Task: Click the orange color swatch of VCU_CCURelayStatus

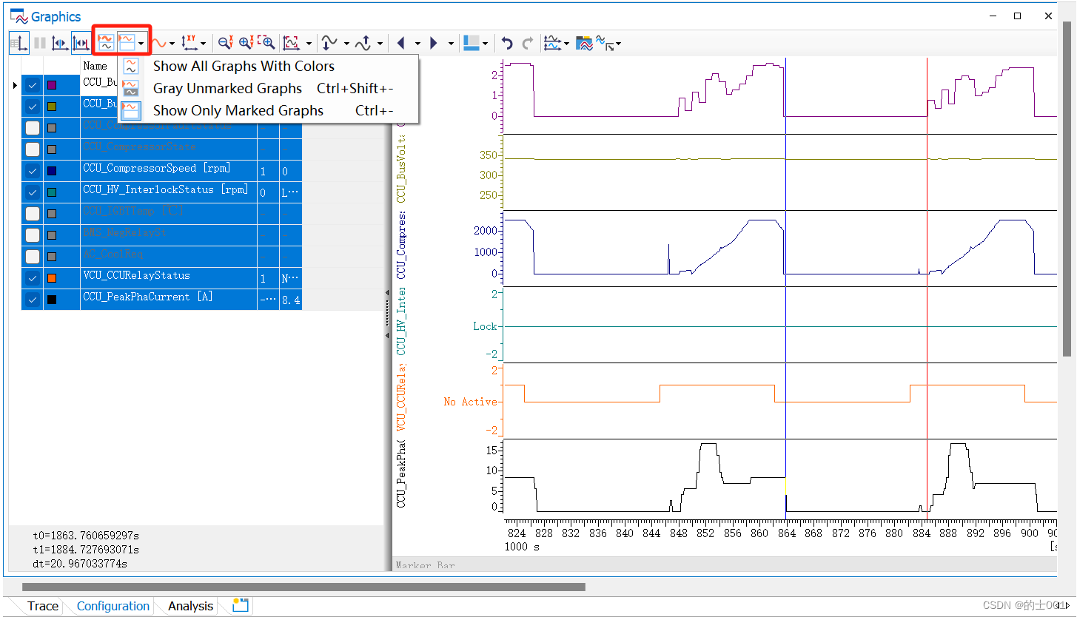Action: pyautogui.click(x=52, y=278)
